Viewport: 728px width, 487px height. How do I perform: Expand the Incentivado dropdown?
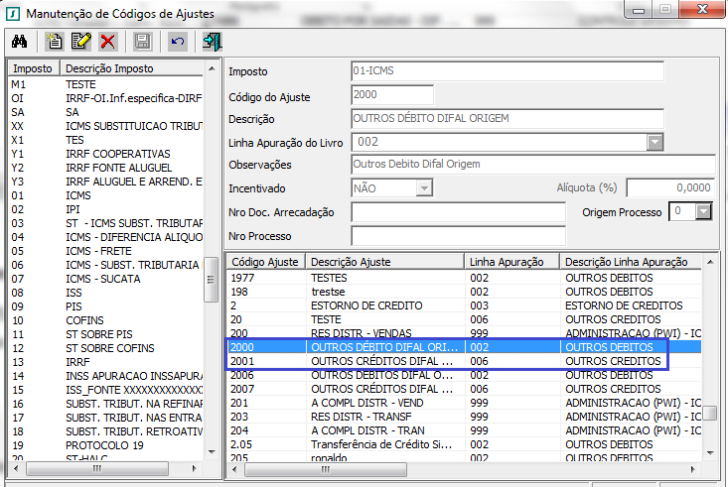424,187
